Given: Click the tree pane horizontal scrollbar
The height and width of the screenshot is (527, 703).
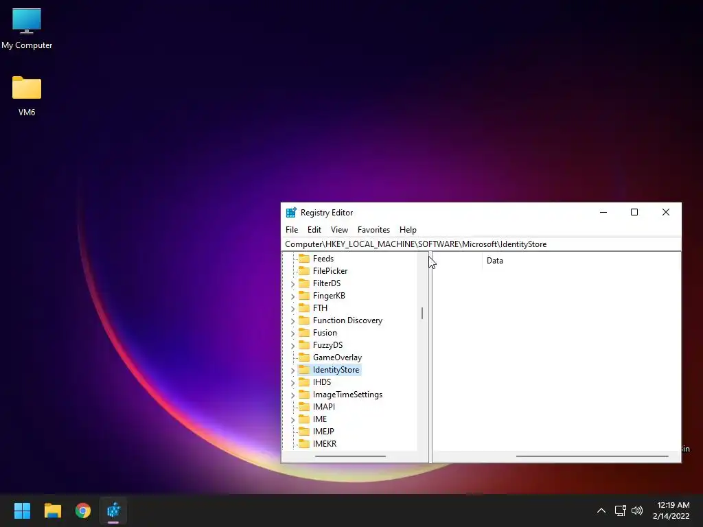Looking at the screenshot, I should pos(350,456).
